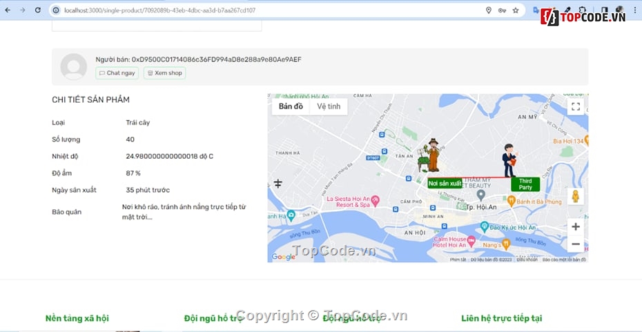This screenshot has height=332, width=642.
Task: Reload the product page
Action: click(37, 10)
